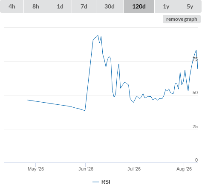Click the 50 y-axis gridline label
Viewport: 202px width, 193px height.
click(195, 92)
